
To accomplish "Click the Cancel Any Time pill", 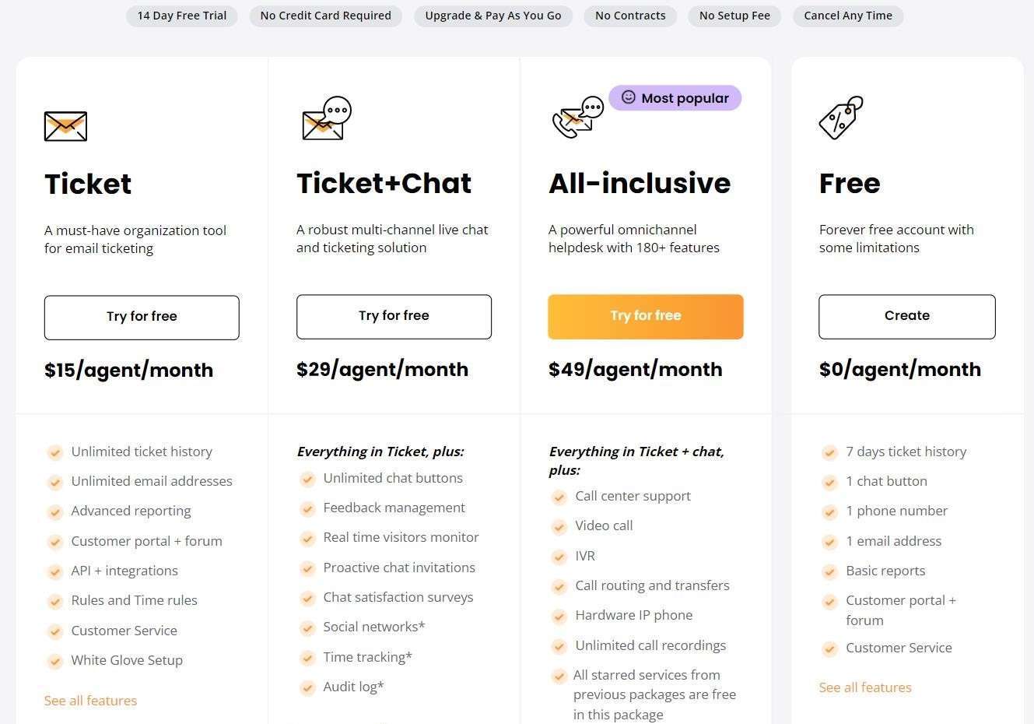I will [848, 16].
